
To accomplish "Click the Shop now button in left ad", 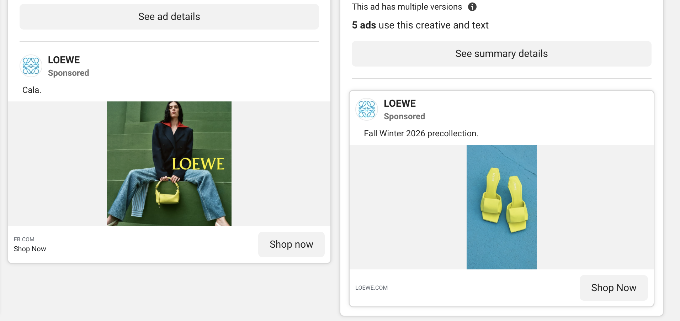I will [x=291, y=244].
